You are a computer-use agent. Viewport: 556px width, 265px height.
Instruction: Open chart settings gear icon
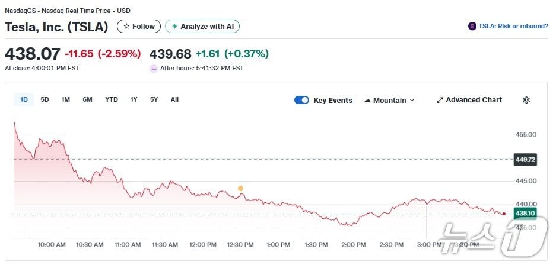point(526,100)
